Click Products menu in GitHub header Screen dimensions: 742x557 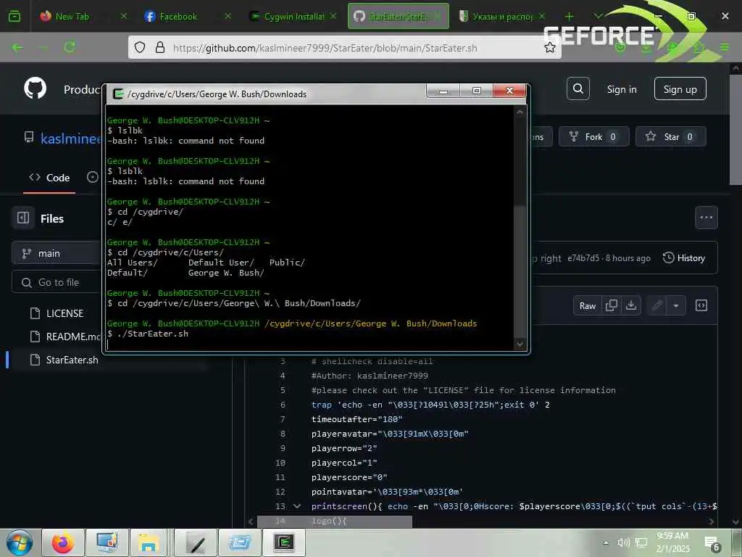point(83,89)
